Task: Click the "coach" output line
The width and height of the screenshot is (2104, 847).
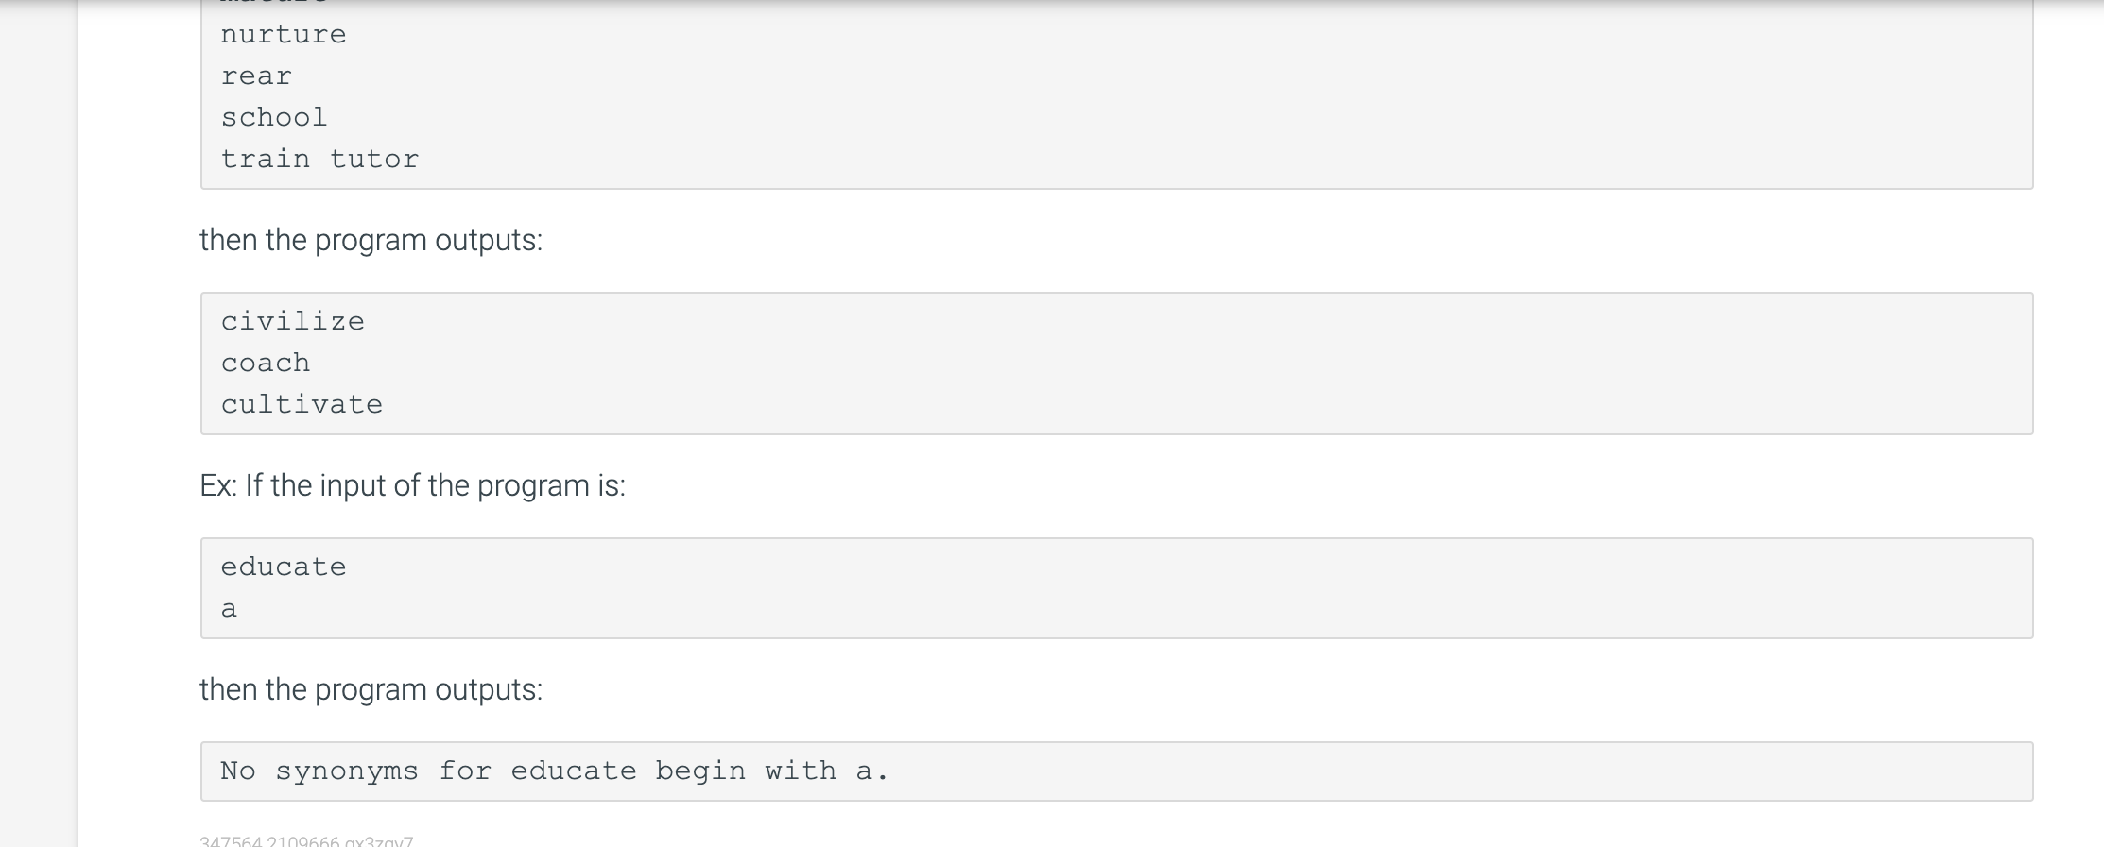Action: coord(266,363)
